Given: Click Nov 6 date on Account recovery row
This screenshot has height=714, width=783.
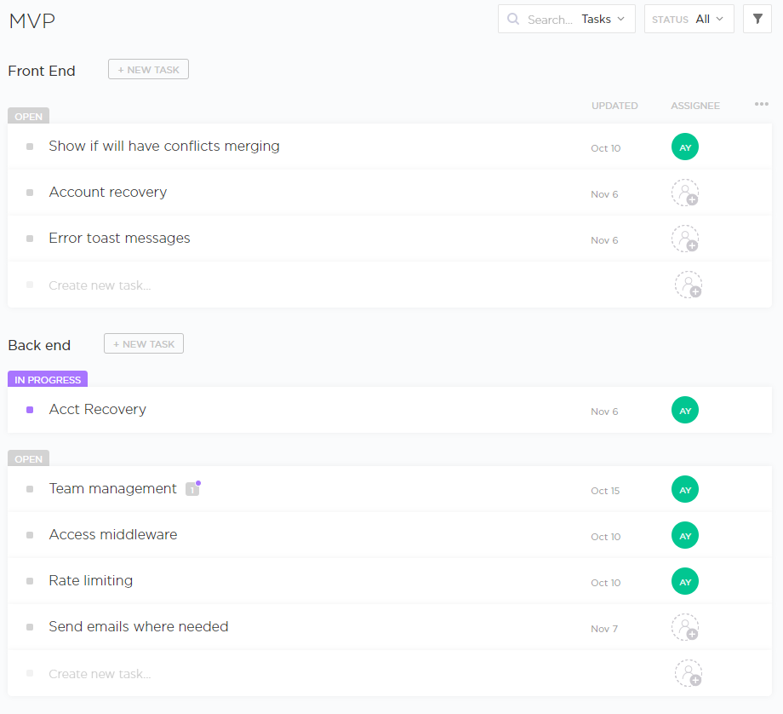Looking at the screenshot, I should (604, 194).
